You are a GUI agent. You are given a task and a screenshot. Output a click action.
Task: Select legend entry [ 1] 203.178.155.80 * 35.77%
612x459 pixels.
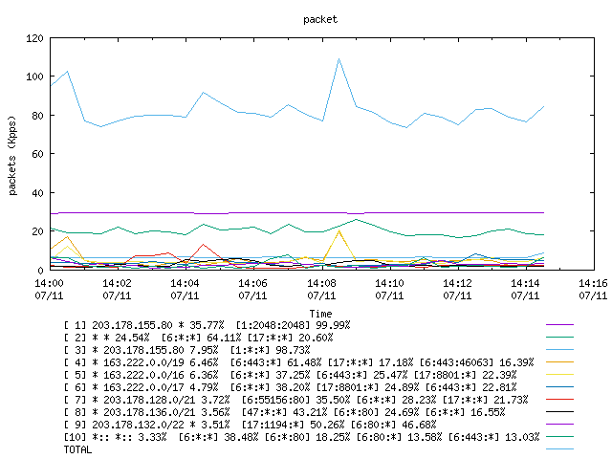pos(208,325)
